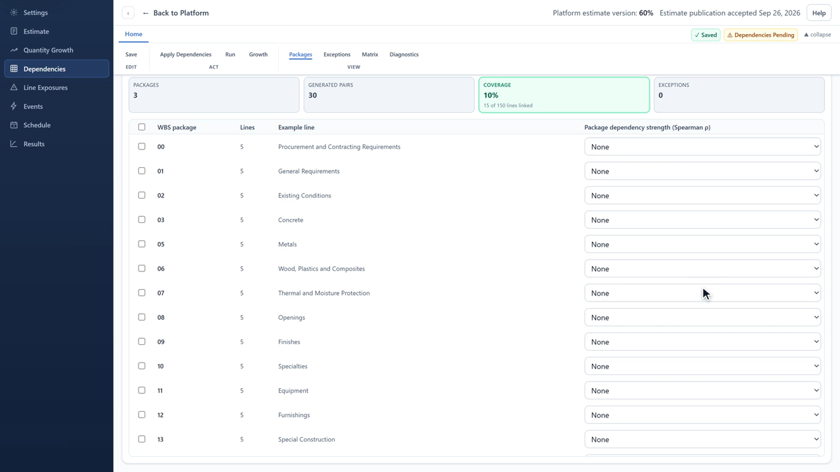Image resolution: width=840 pixels, height=472 pixels.
Task: Click the Schedule calendar icon
Action: coord(14,125)
